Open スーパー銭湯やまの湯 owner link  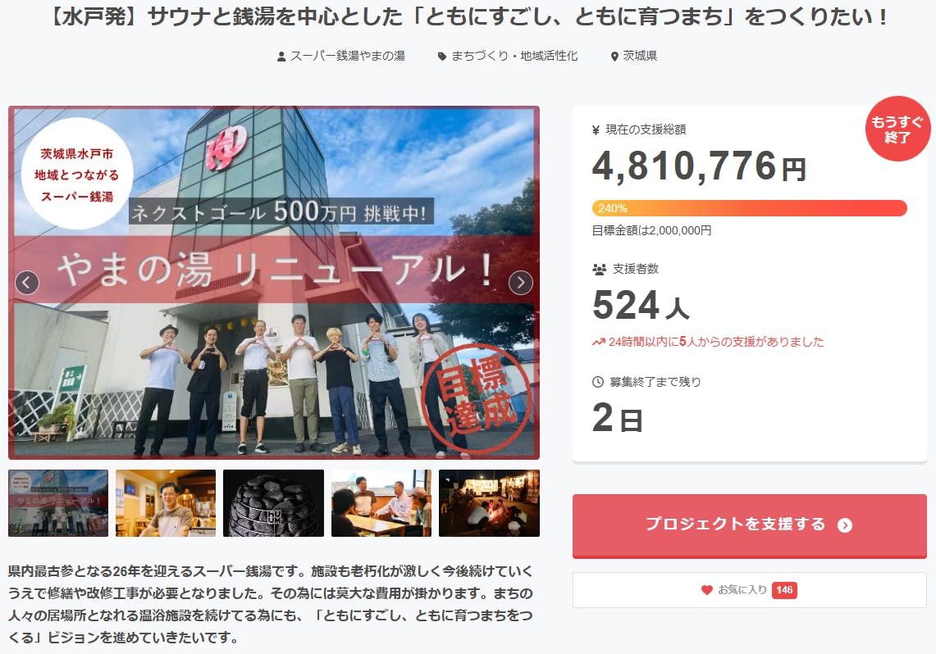[x=348, y=56]
